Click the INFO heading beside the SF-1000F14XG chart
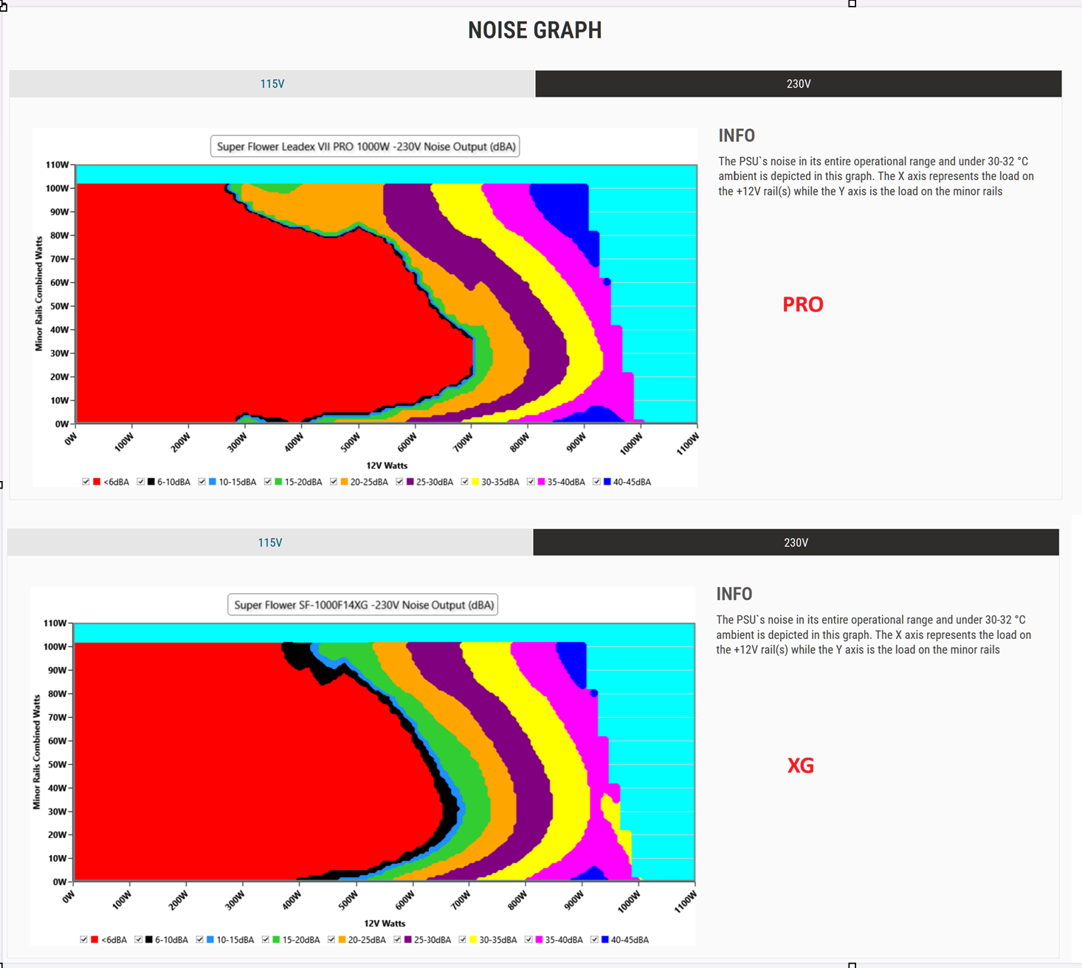 click(x=734, y=594)
